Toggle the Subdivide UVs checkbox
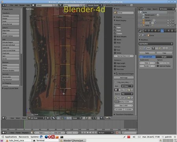This screenshot has height=142, width=177. [158, 63]
